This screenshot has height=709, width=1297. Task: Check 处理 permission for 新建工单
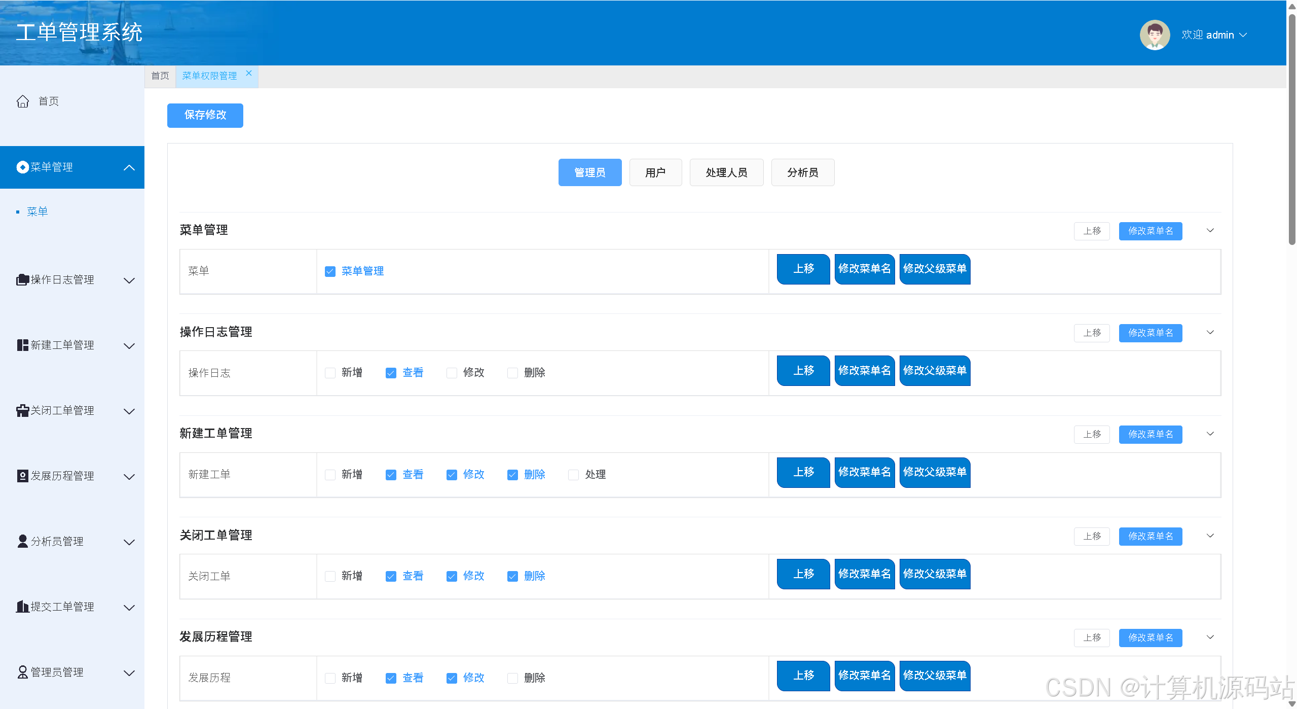(x=573, y=475)
